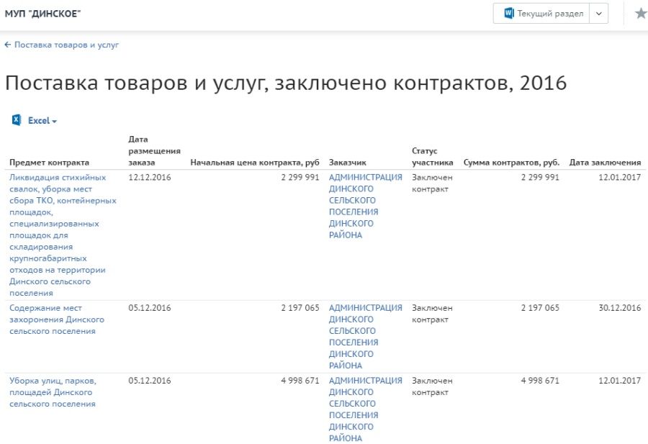Open customer link in third contract row
The height and width of the screenshot is (444, 648).
point(365,409)
